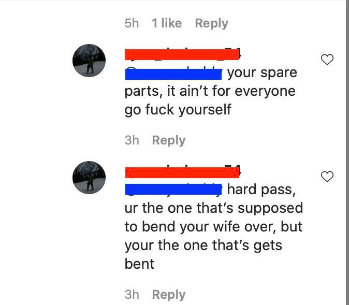Open red-redacted username above "hard pass"
This screenshot has width=349, height=305.
(x=183, y=172)
